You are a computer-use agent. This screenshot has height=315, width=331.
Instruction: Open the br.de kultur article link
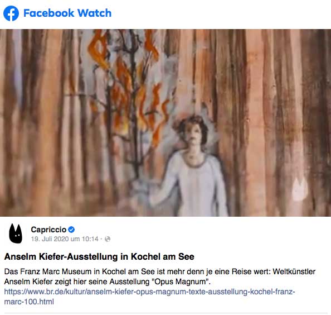click(x=149, y=292)
